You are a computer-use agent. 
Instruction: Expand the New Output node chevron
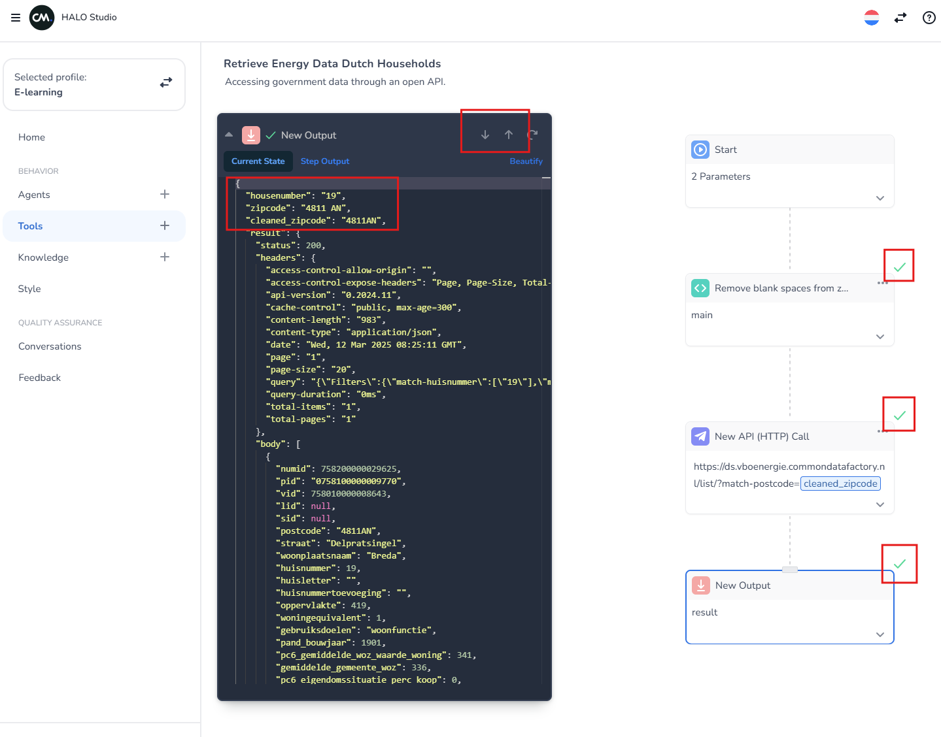880,634
